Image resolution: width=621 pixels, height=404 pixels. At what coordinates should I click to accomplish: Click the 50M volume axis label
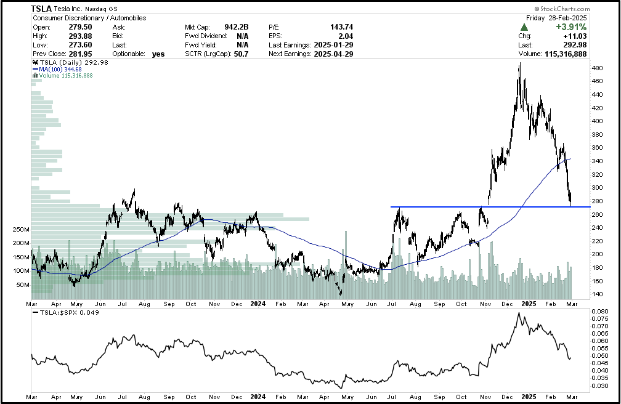click(23, 285)
